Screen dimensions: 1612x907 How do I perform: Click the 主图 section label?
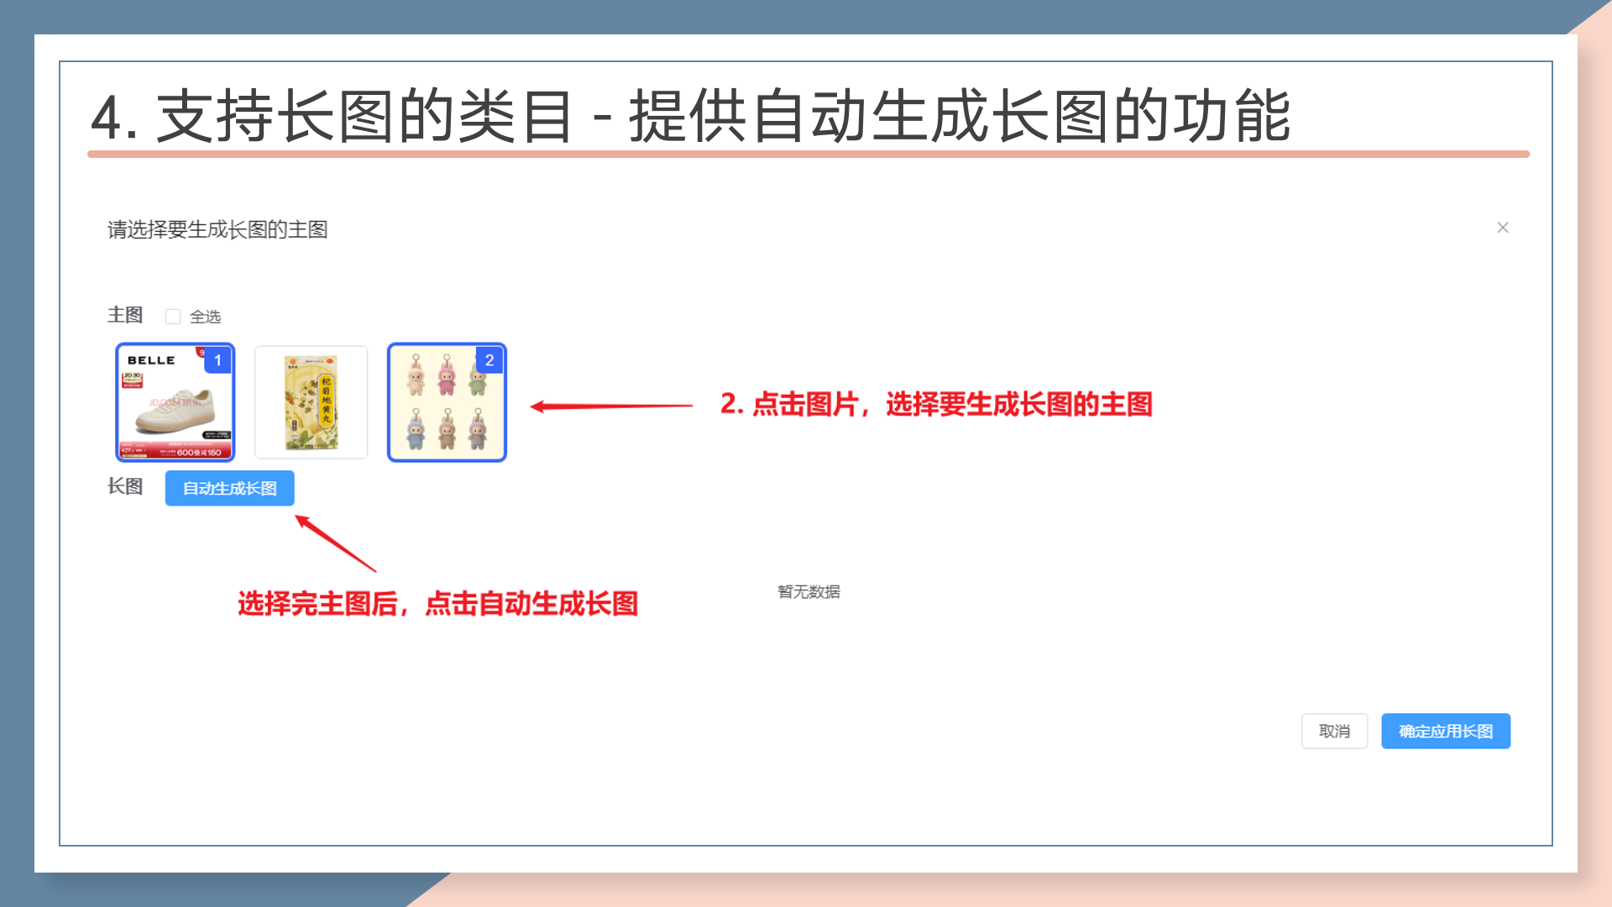pyautogui.click(x=125, y=315)
